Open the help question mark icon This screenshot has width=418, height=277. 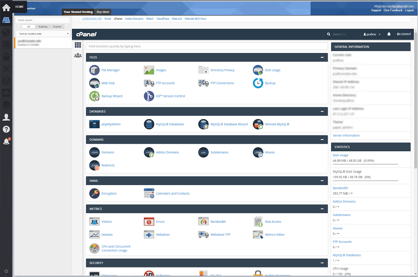click(x=6, y=129)
